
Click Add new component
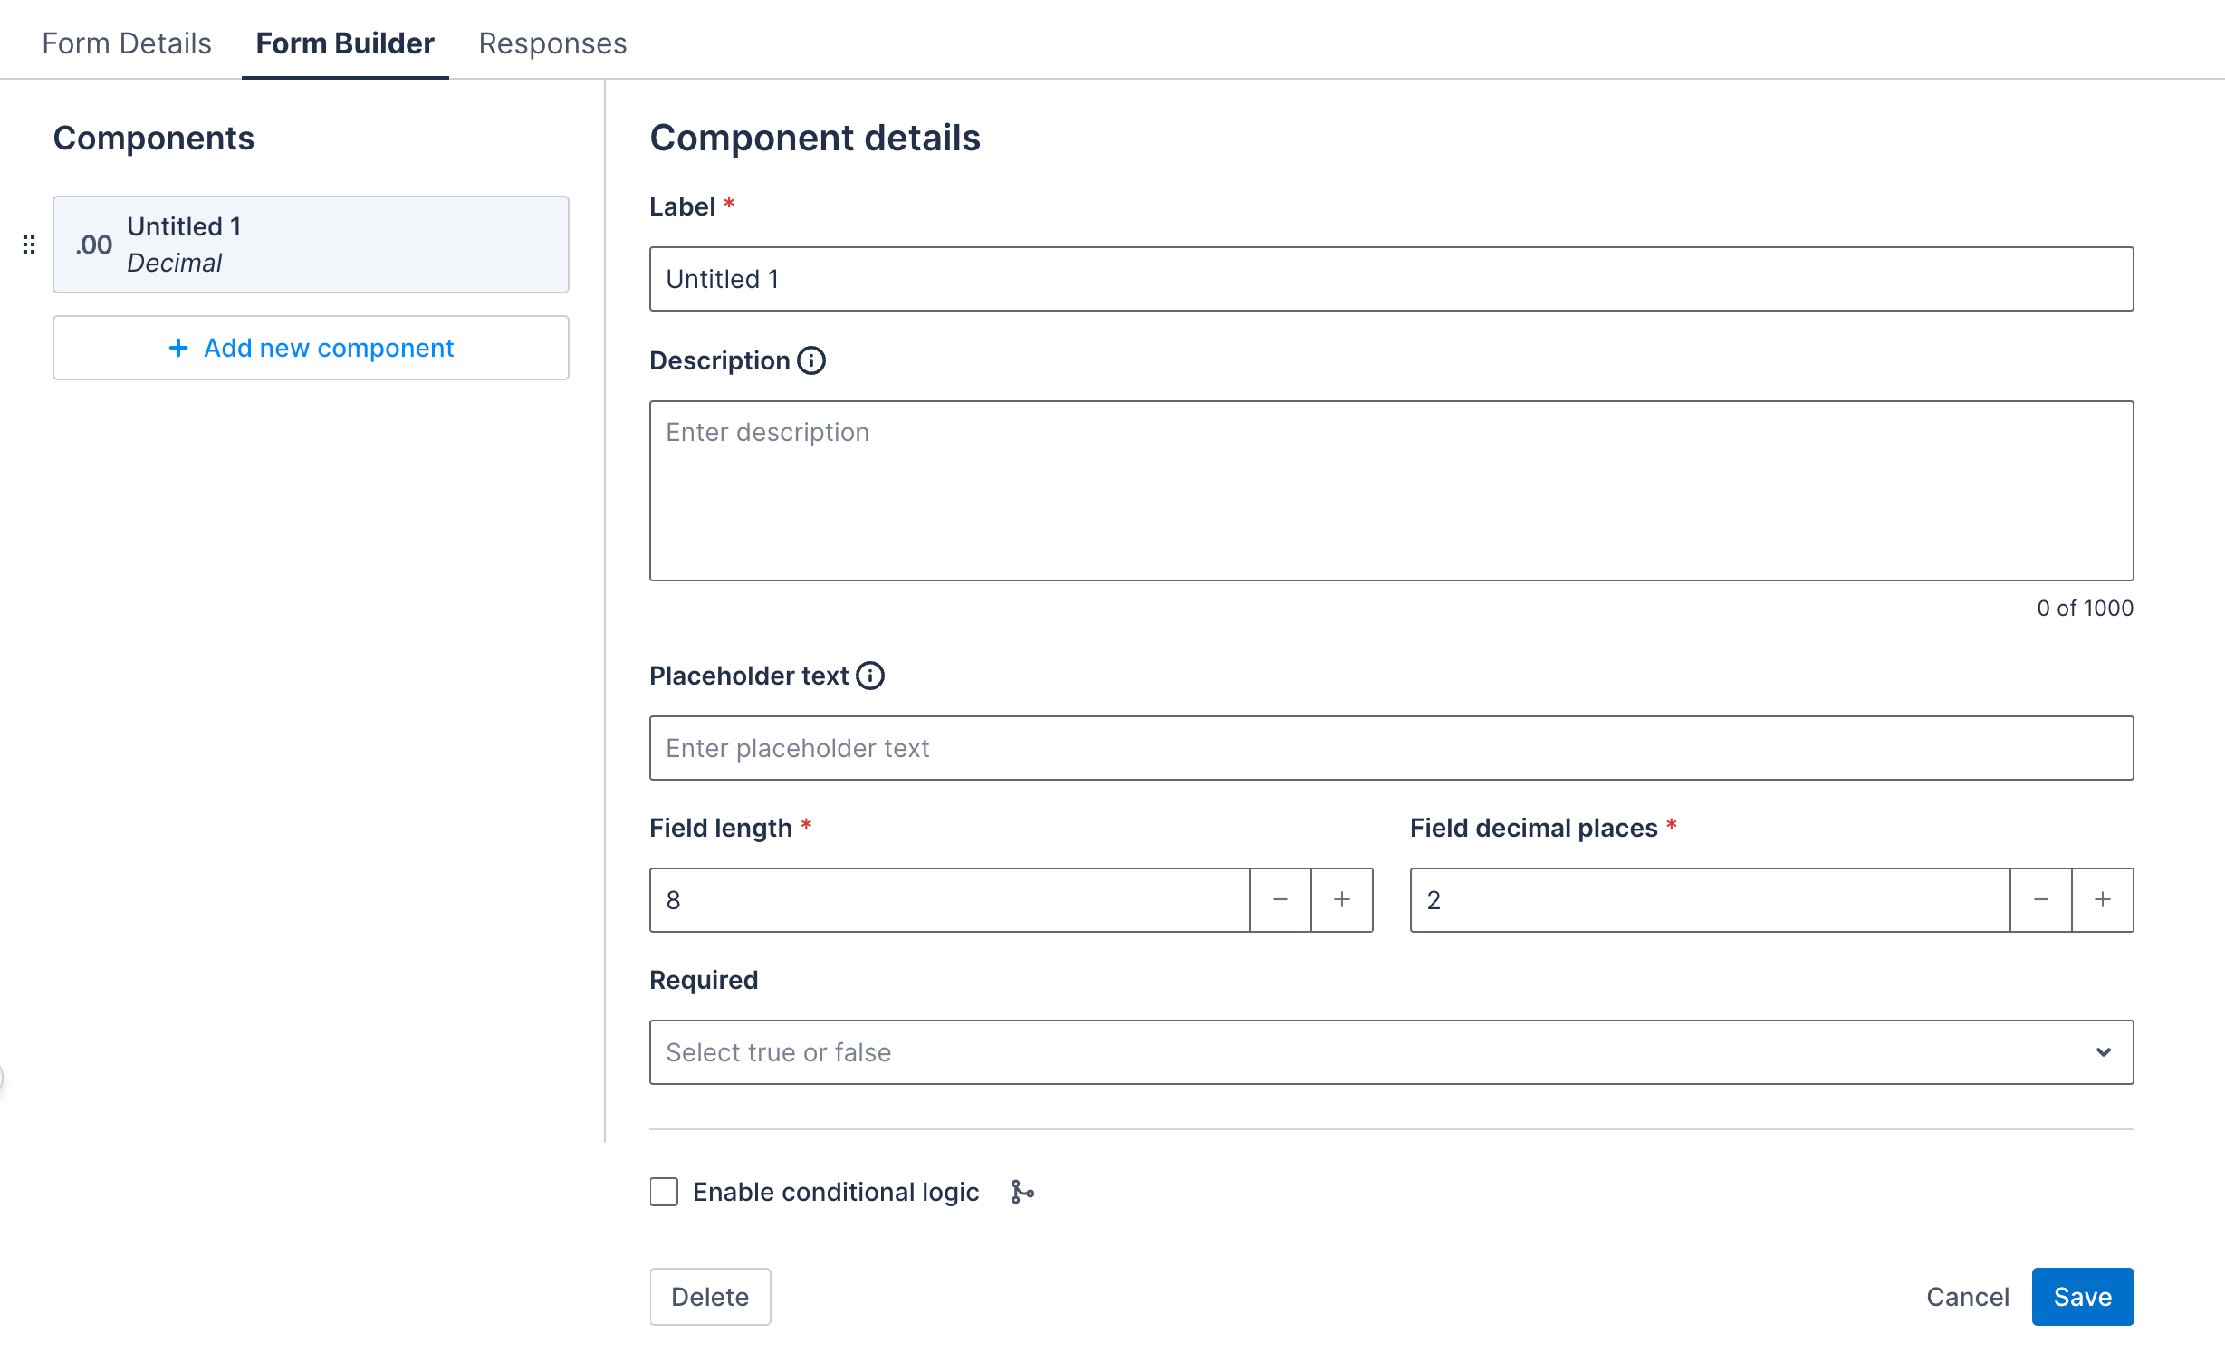tap(311, 348)
